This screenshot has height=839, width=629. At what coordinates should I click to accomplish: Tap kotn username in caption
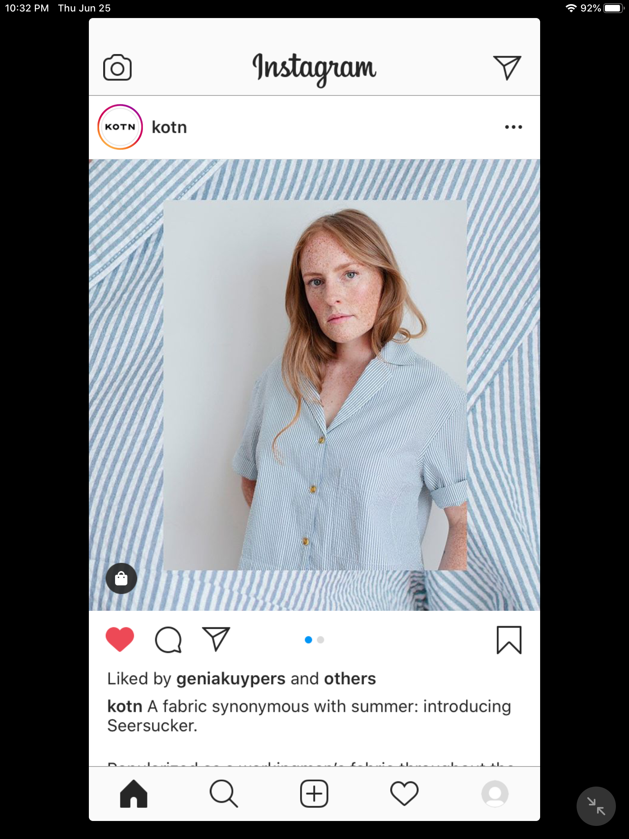(124, 707)
